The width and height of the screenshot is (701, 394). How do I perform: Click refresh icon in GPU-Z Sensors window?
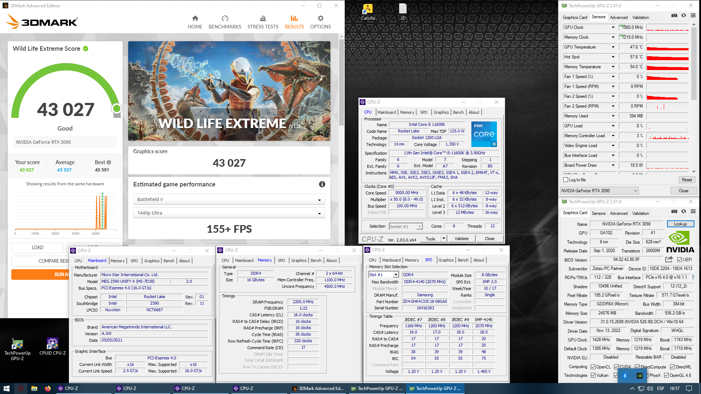[x=683, y=15]
